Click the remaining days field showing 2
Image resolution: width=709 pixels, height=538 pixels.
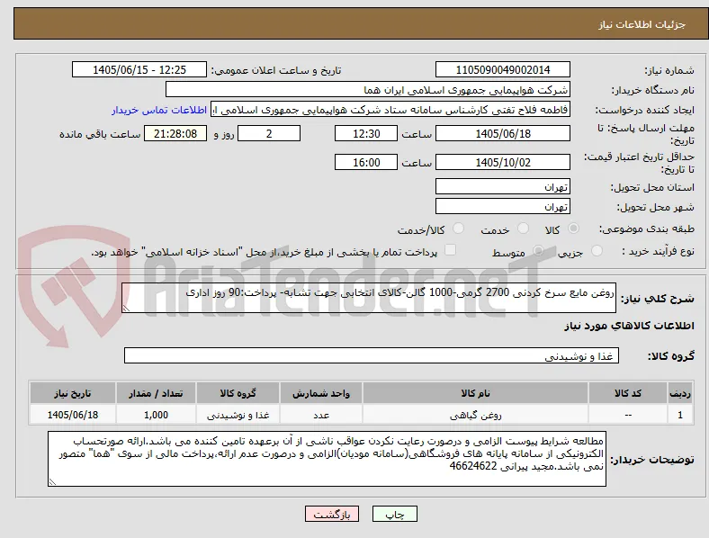tap(269, 134)
